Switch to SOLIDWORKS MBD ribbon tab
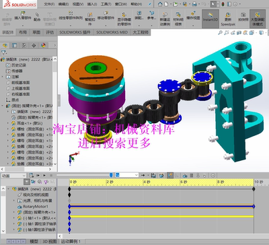Screen dimensions: 269x245 pyautogui.click(x=112, y=32)
